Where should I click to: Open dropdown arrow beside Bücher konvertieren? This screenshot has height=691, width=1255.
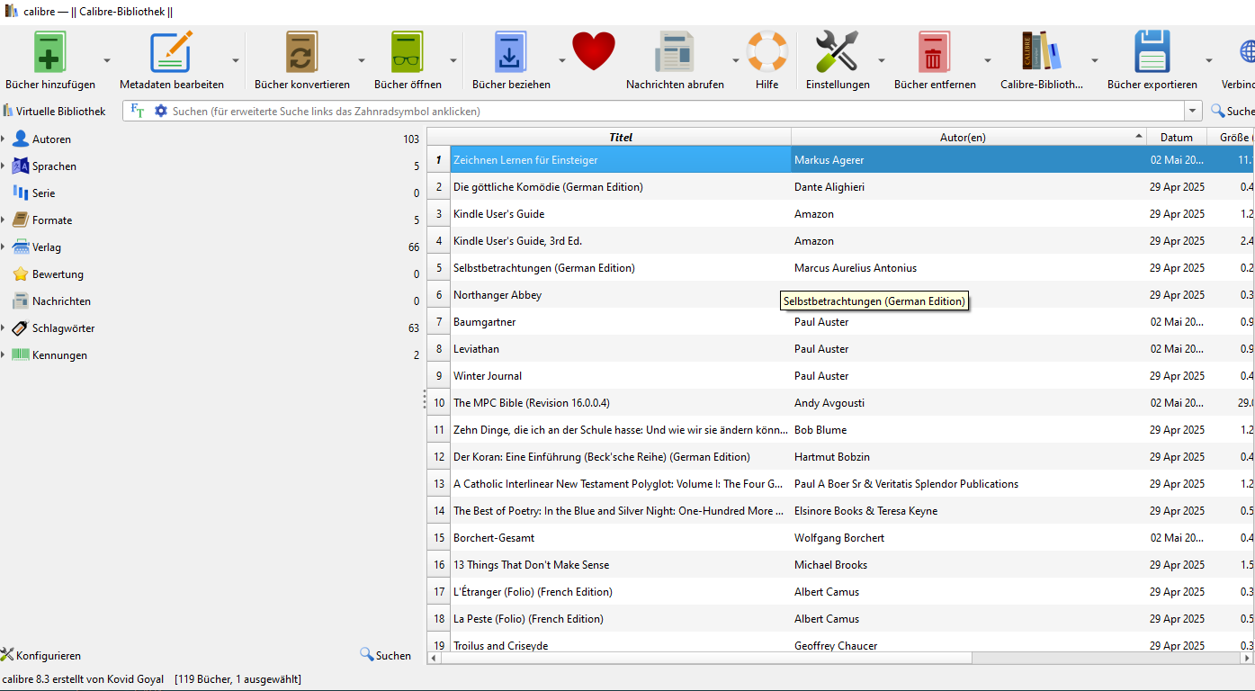(362, 60)
